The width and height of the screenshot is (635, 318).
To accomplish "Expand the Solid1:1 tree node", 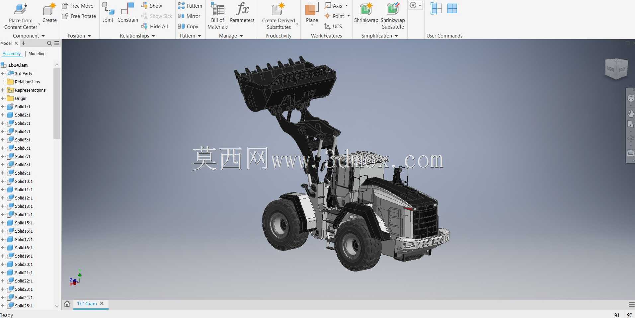I will (3, 107).
